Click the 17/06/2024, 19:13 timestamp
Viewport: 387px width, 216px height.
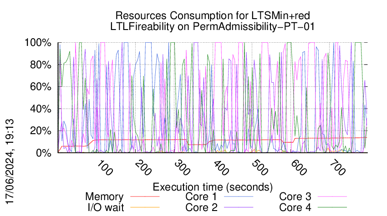(x=10, y=161)
